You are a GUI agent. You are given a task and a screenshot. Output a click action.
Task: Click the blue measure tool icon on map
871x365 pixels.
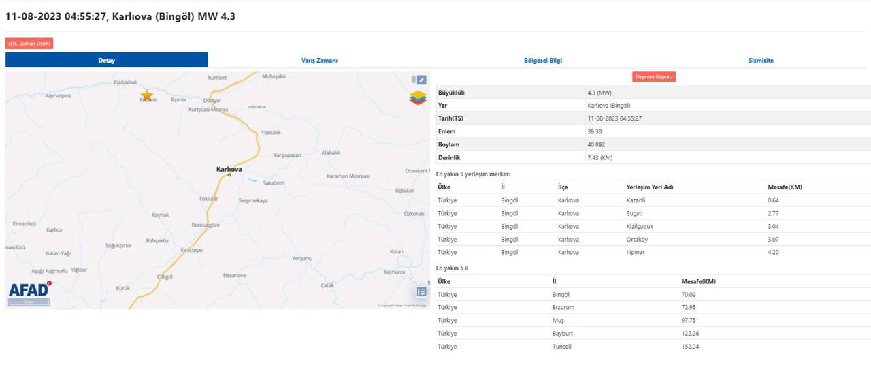coord(421,80)
